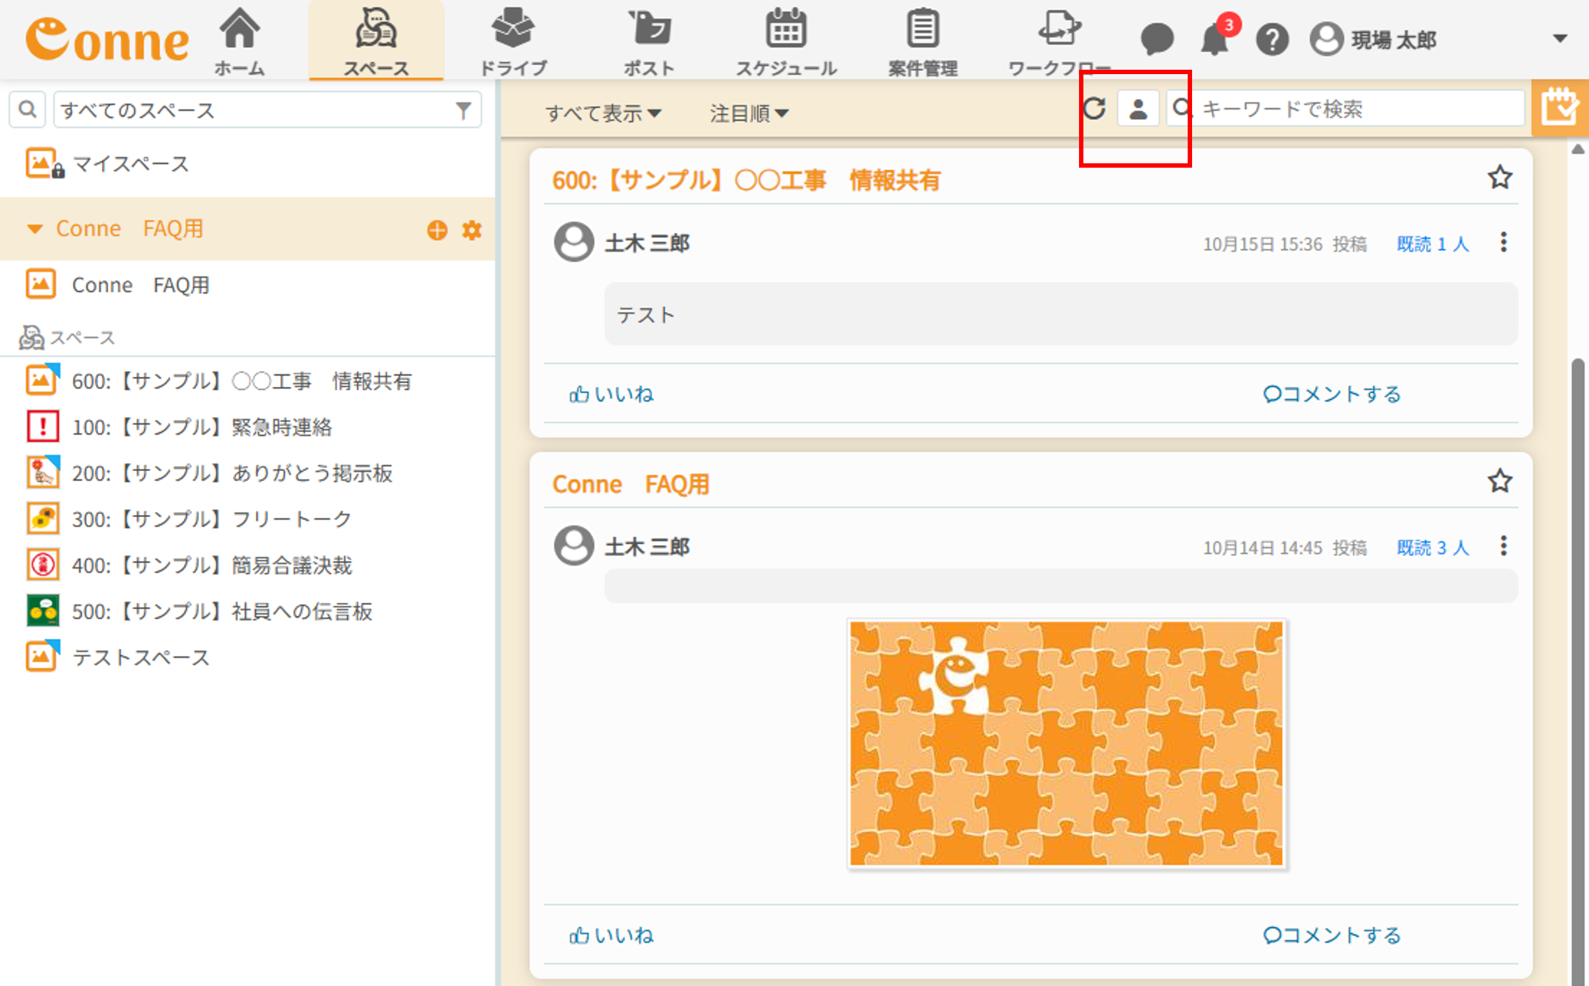Screen dimensions: 1589x986
Task: Click the person filter icon button
Action: tap(1138, 109)
